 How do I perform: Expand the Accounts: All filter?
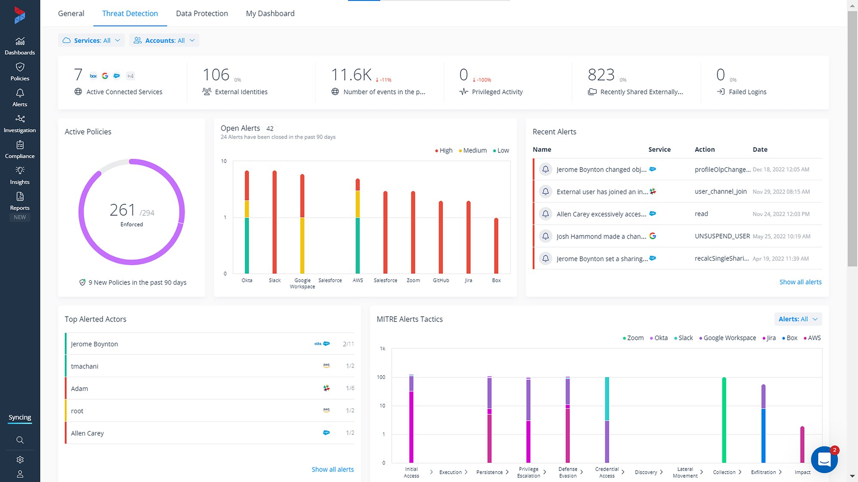(164, 40)
